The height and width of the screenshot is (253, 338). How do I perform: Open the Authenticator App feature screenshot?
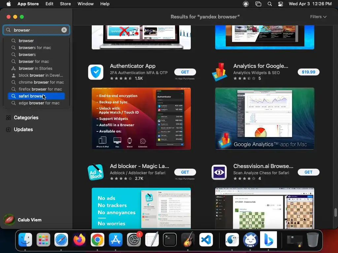[141, 119]
